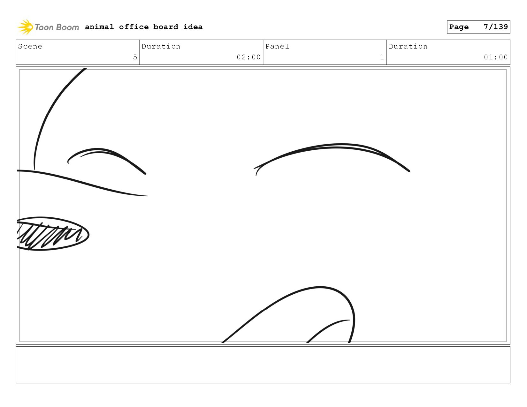Click the scene number 5
The height and width of the screenshot is (407, 527).
[x=135, y=57]
